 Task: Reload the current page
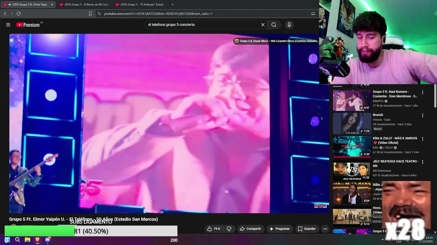point(18,14)
